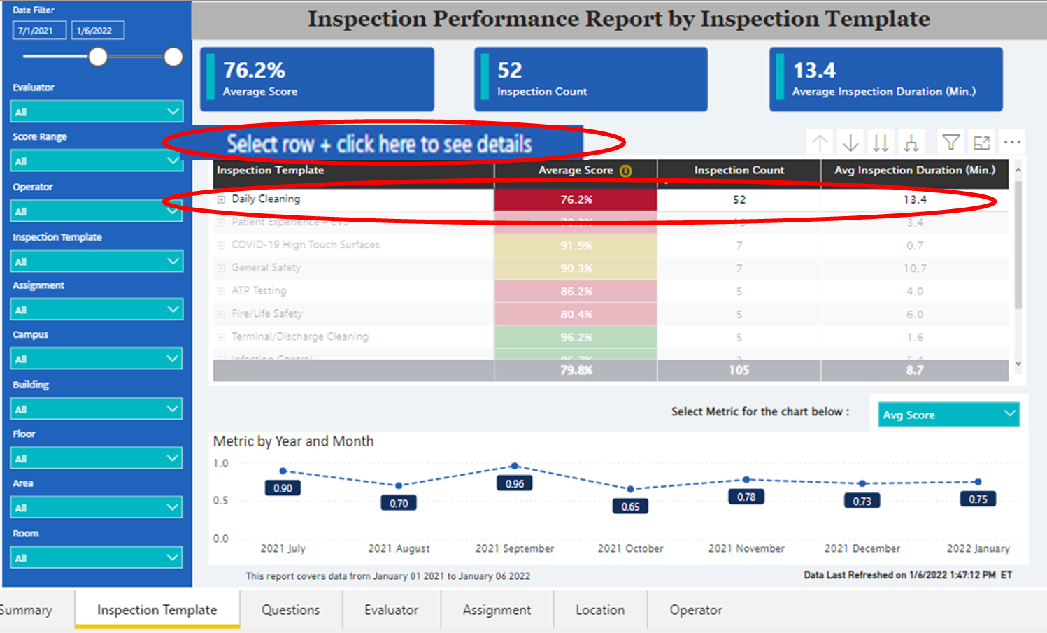The width and height of the screenshot is (1047, 633).
Task: Open the Campus filter dropdown
Action: point(96,358)
